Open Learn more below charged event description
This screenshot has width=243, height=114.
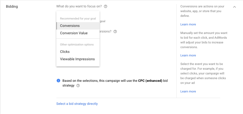188,92
